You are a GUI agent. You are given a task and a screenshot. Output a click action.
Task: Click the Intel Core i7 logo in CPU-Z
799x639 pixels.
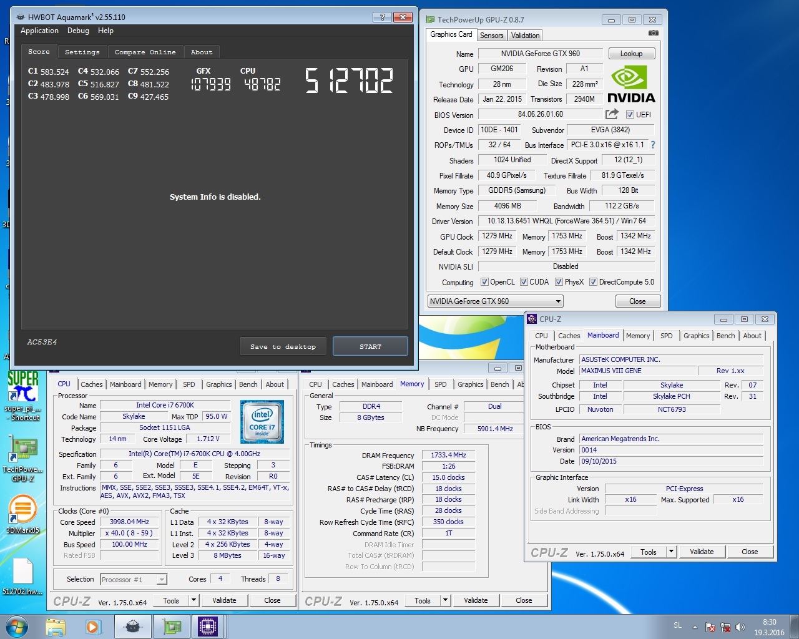pos(262,422)
